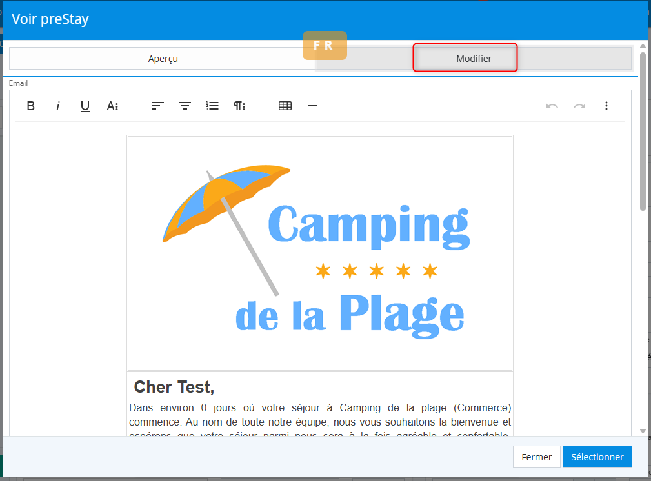Redo the last undone edit

[579, 106]
